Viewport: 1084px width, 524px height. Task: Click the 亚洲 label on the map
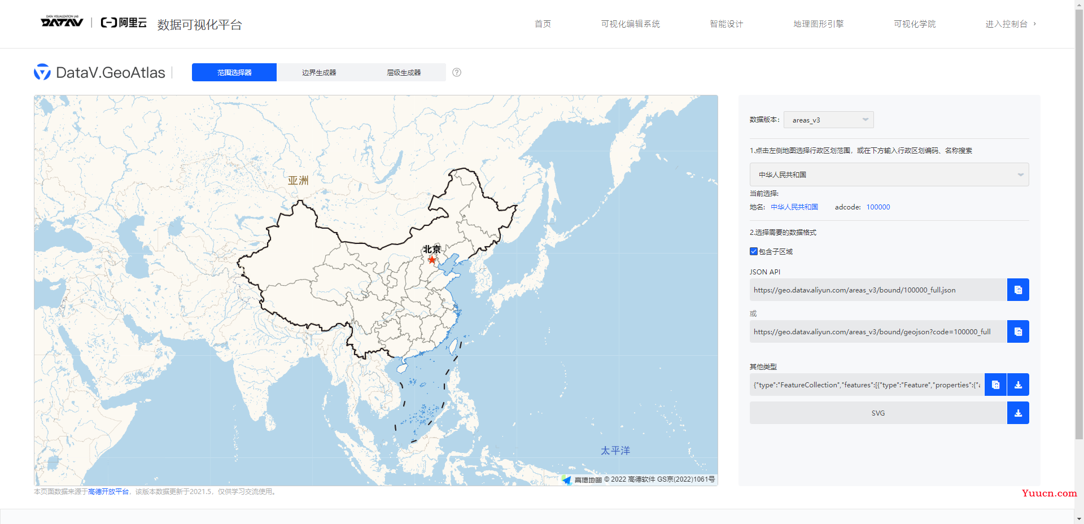click(298, 180)
